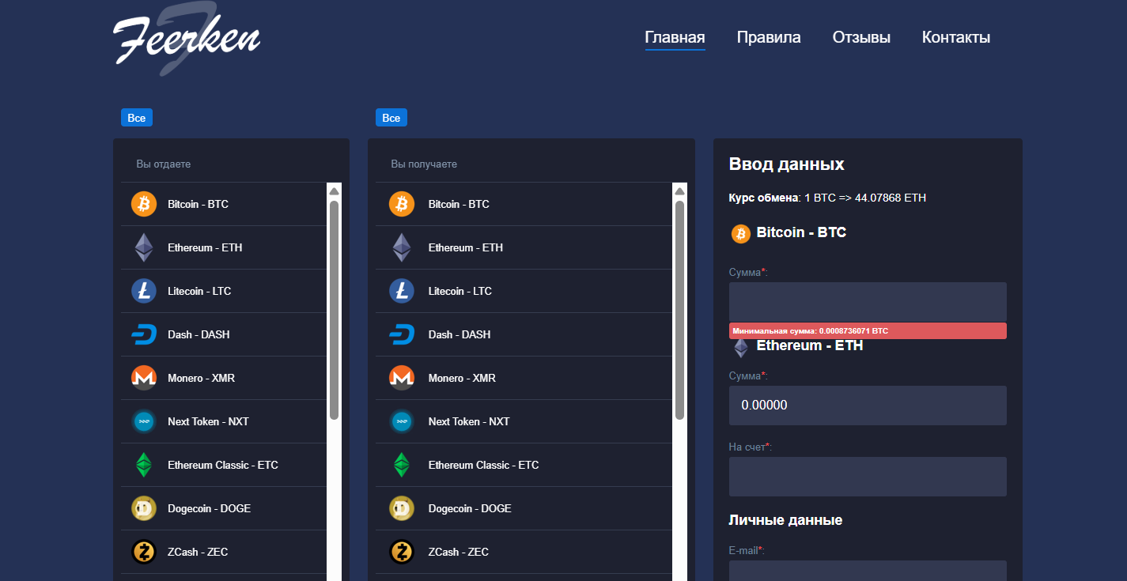Click the Dogecoin icon in the receive list
The height and width of the screenshot is (581, 1127).
pyautogui.click(x=402, y=508)
